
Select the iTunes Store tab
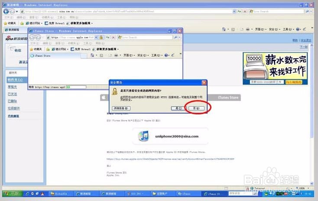55,55
